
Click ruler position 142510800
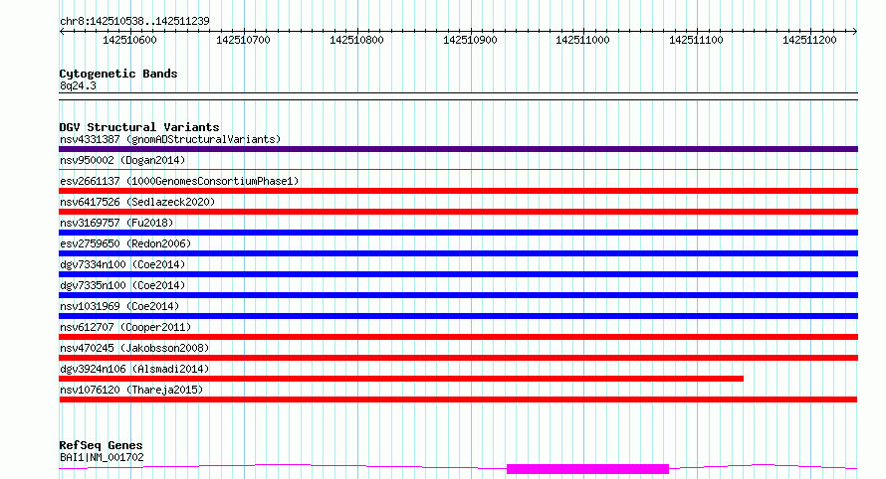click(x=356, y=40)
